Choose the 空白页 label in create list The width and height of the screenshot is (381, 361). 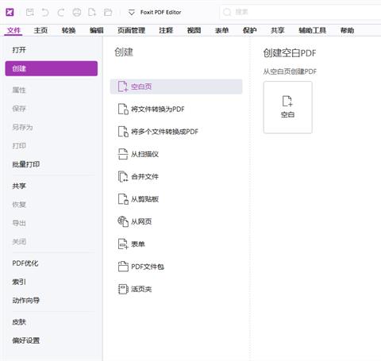coord(141,86)
